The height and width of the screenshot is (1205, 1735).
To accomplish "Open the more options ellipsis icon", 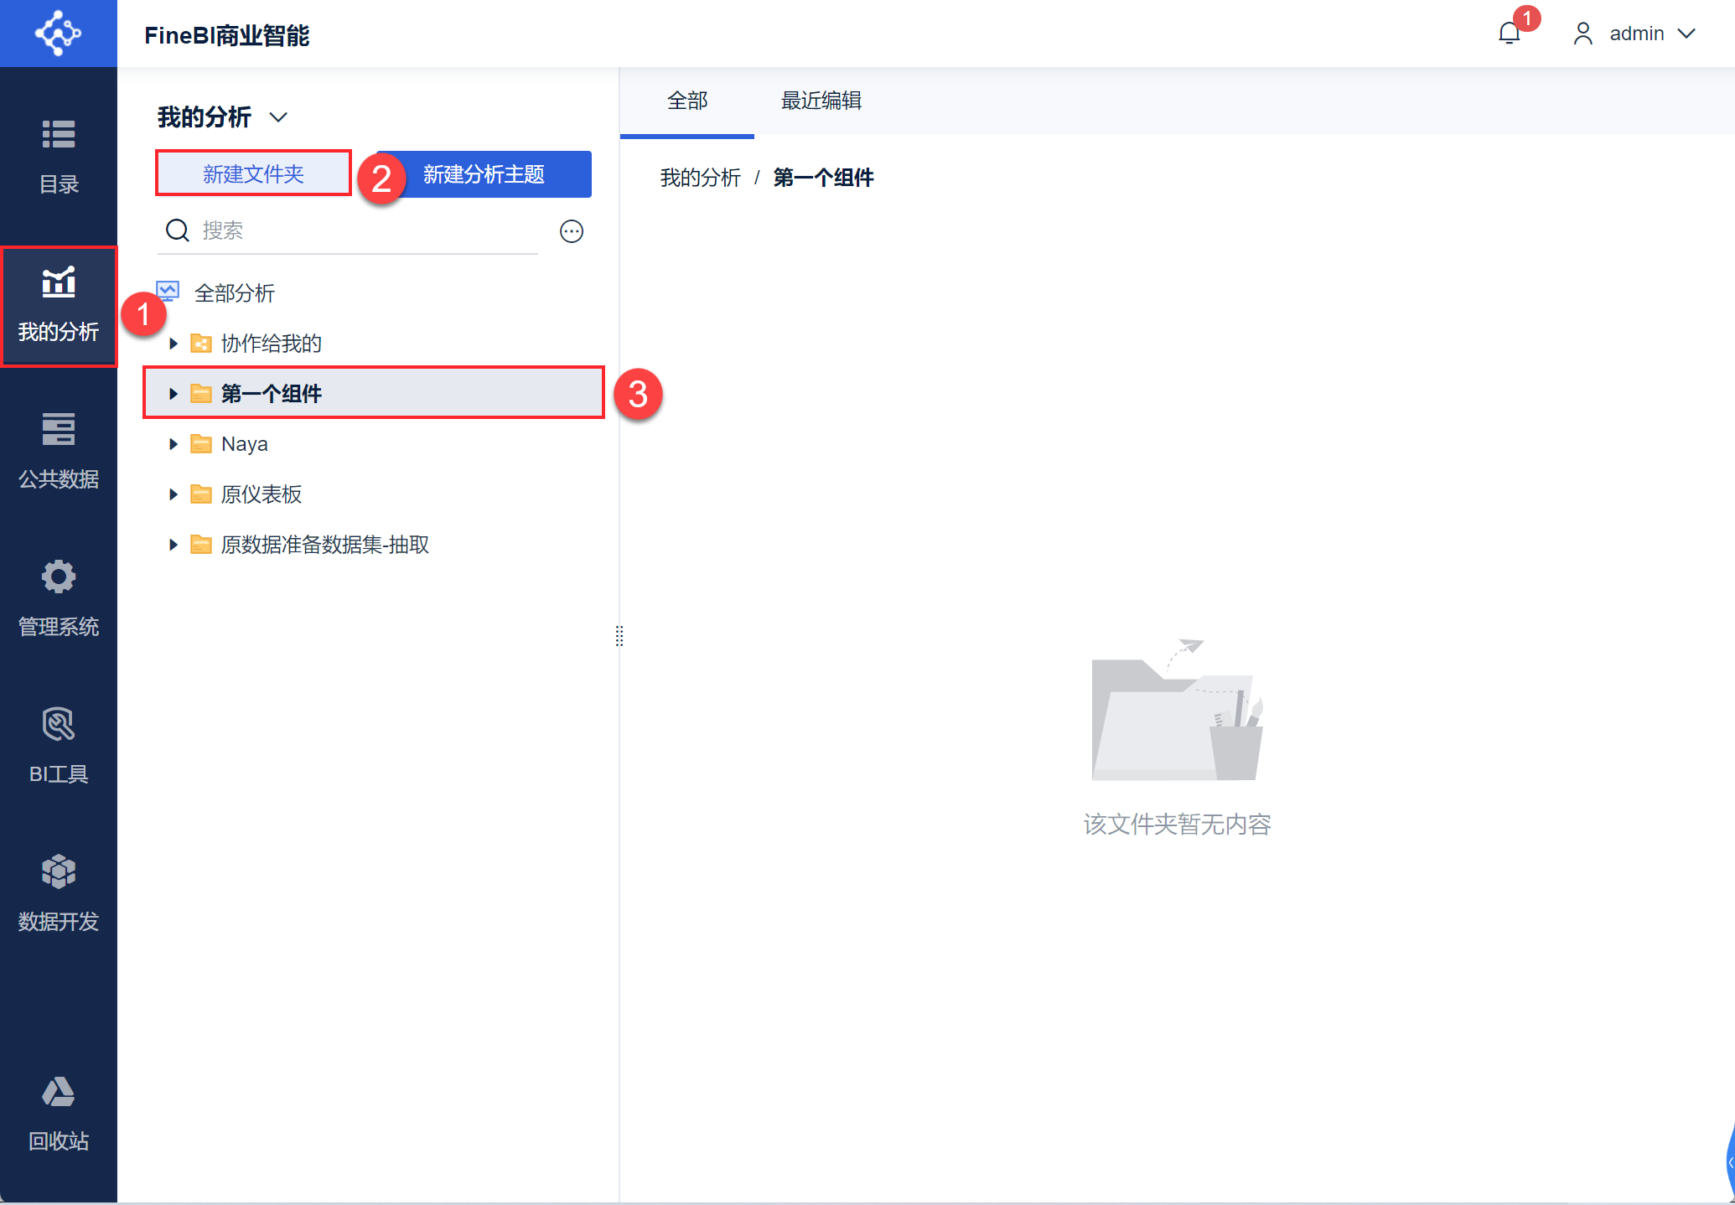I will (572, 231).
